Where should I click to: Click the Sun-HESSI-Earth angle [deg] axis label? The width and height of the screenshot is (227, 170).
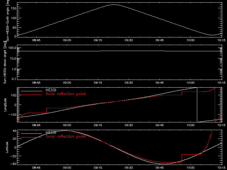pyautogui.click(x=8, y=20)
